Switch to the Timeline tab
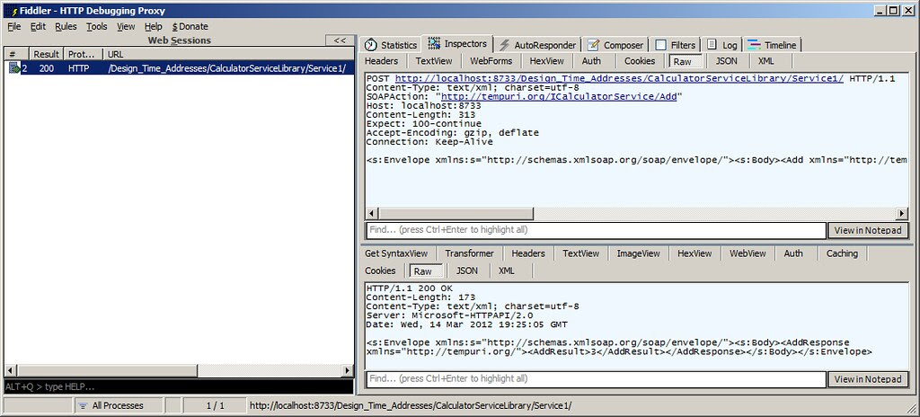Screen dimensions: 920x417 772,45
